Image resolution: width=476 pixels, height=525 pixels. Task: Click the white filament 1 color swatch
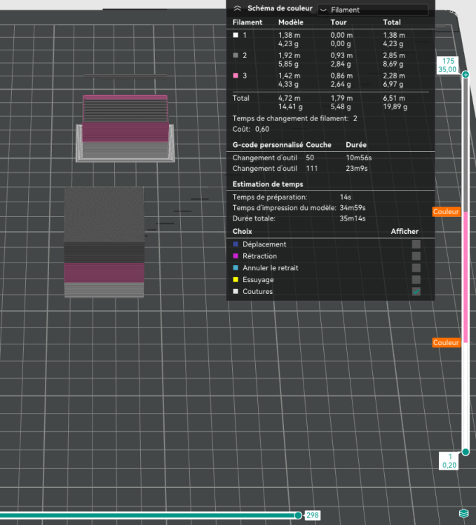pos(236,35)
